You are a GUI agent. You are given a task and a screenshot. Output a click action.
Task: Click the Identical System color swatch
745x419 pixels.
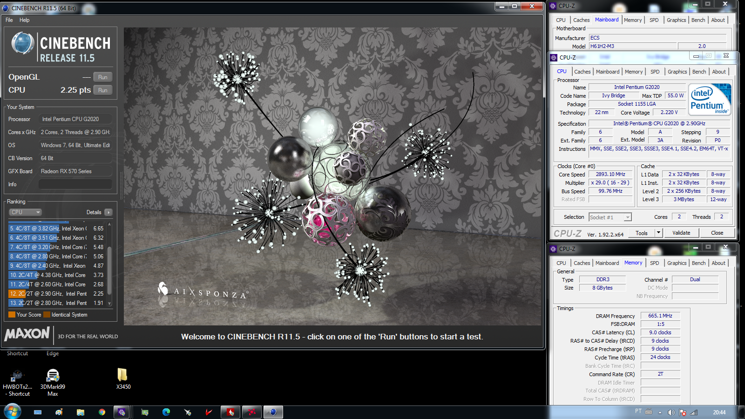coord(47,315)
